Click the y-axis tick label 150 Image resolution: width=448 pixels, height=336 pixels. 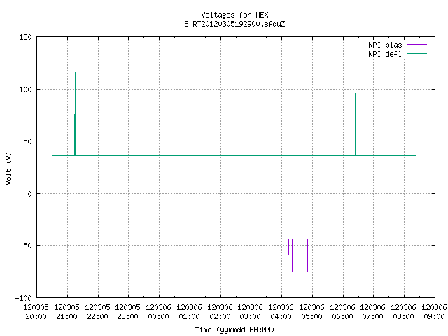(x=25, y=37)
